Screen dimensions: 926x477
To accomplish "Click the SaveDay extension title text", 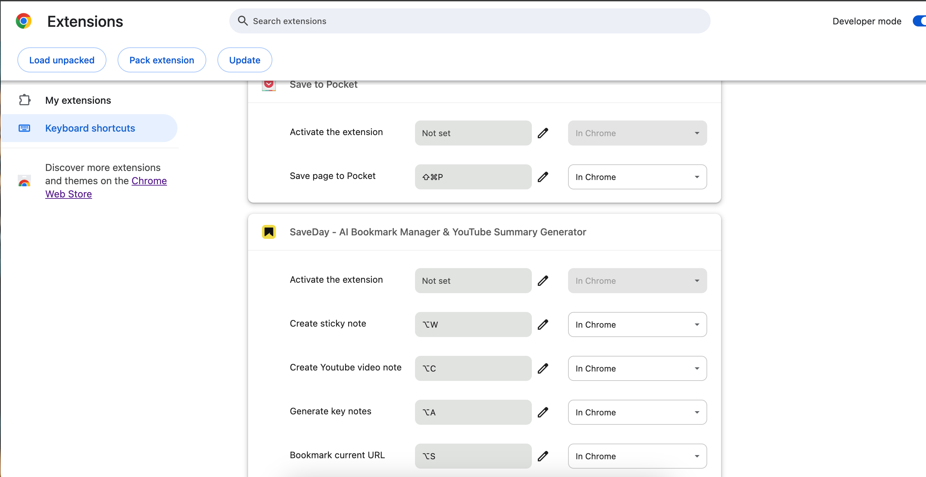I will click(438, 232).
